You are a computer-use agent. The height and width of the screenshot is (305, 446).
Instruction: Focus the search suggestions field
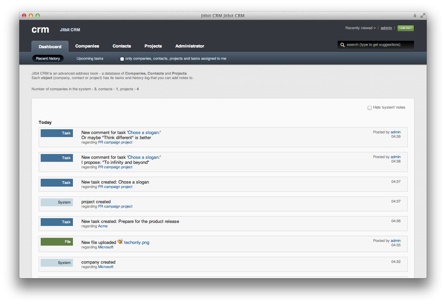pos(376,45)
